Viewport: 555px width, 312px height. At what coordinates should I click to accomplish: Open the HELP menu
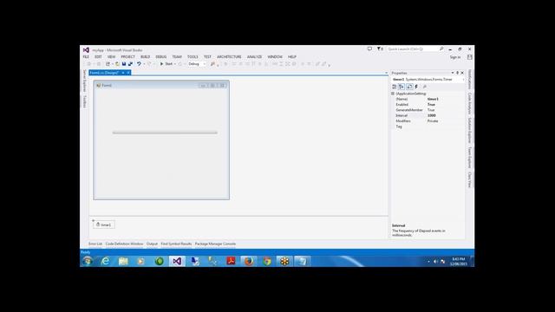(x=292, y=57)
